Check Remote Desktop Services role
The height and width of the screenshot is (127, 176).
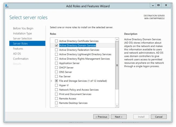(56, 103)
